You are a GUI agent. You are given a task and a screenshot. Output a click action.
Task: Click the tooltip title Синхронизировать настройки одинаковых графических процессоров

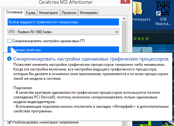click(x=91, y=59)
